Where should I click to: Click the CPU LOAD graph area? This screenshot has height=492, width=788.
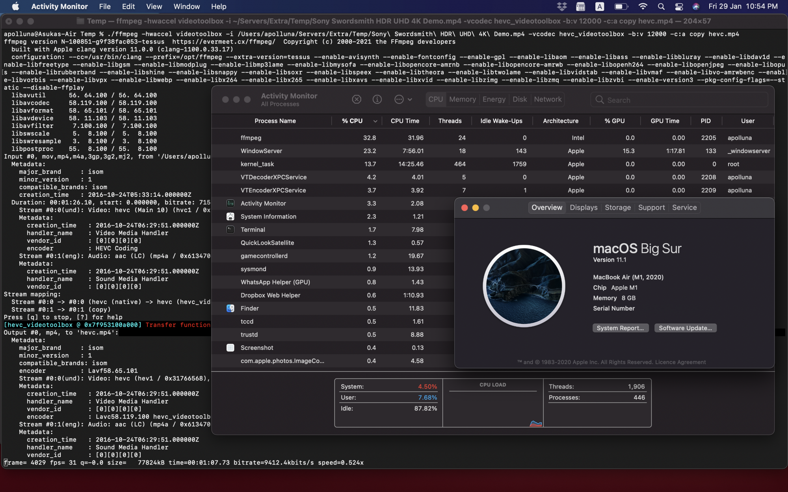coord(493,403)
